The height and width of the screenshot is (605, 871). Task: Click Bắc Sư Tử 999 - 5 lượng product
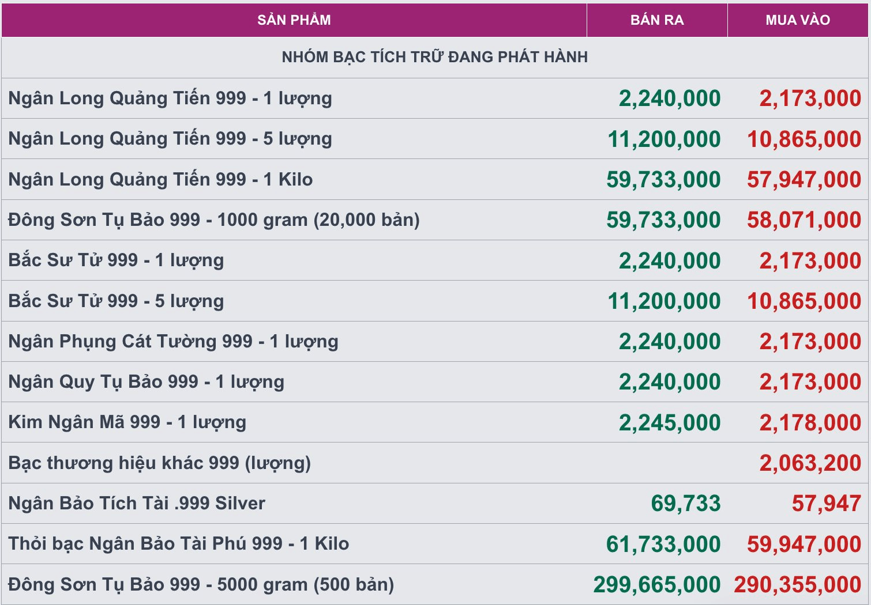[x=116, y=301]
